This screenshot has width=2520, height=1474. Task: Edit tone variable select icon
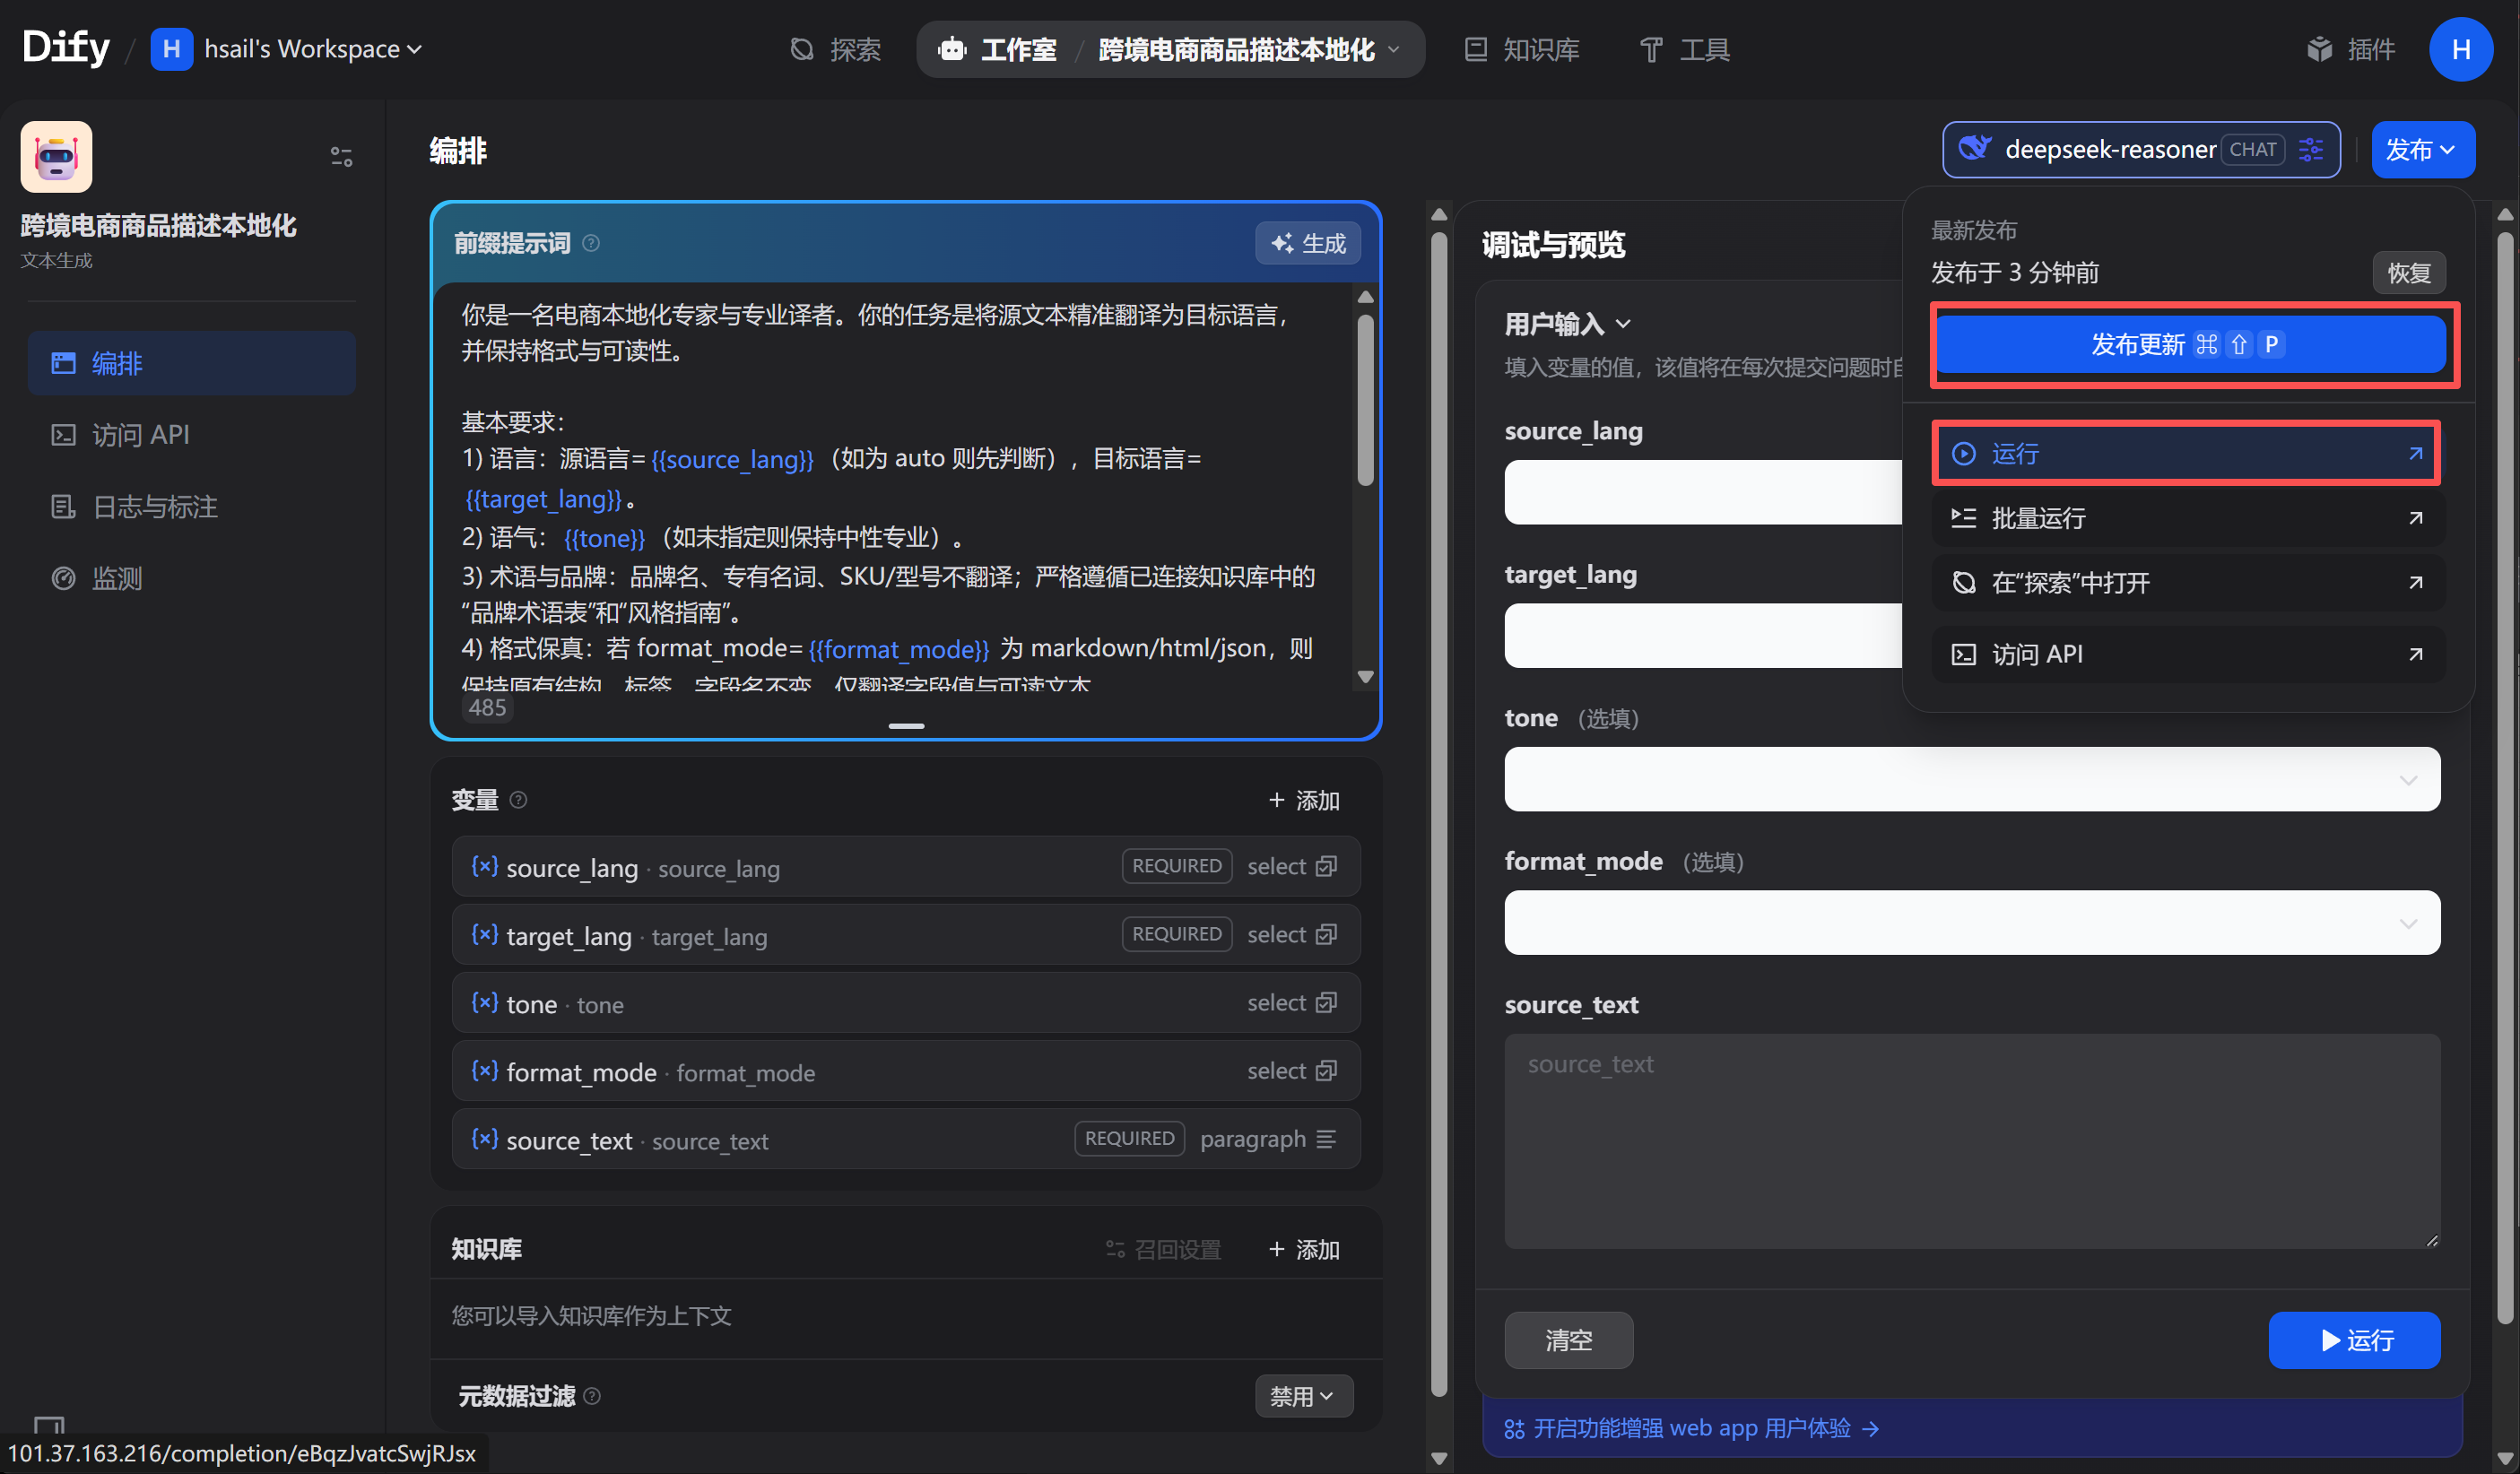tap(1327, 1002)
